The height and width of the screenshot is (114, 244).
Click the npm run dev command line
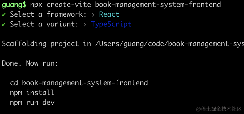tap(32, 102)
